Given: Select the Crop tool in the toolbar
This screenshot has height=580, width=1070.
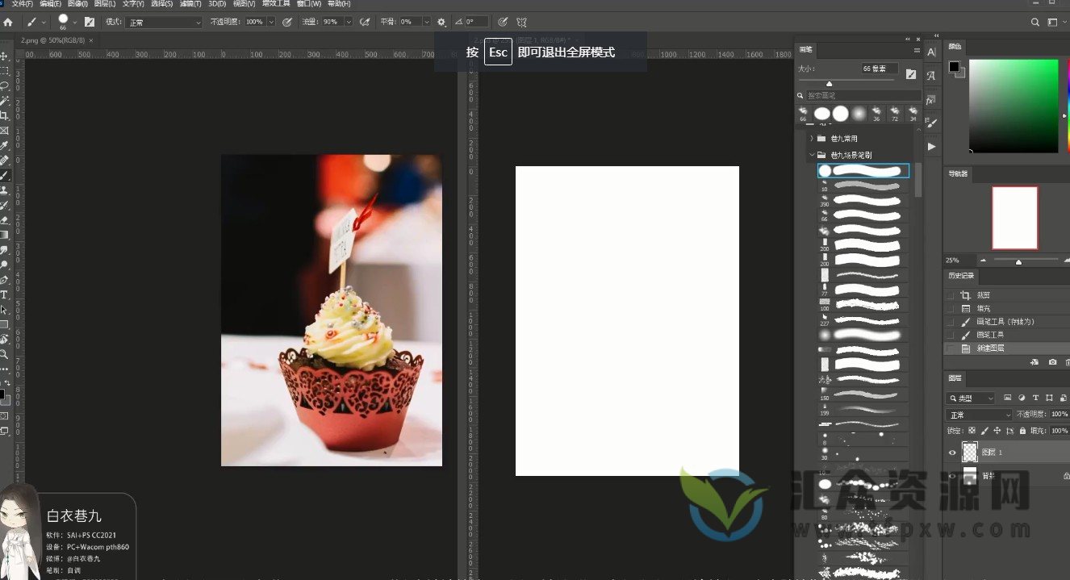Looking at the screenshot, I should 4,115.
